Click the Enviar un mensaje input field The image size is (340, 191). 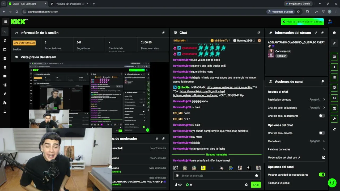pyautogui.click(x=217, y=176)
